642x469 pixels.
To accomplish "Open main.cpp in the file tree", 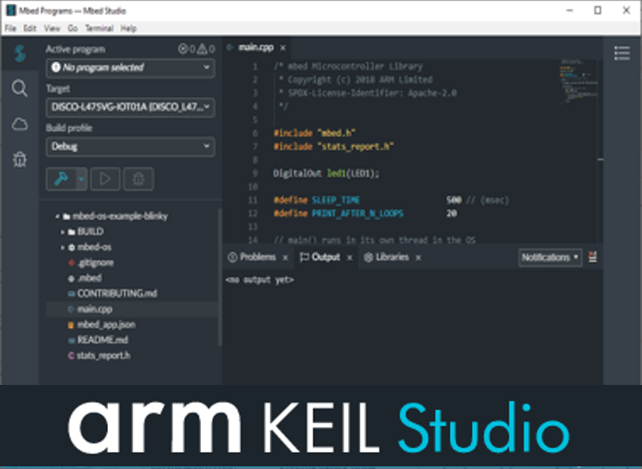I will (94, 309).
